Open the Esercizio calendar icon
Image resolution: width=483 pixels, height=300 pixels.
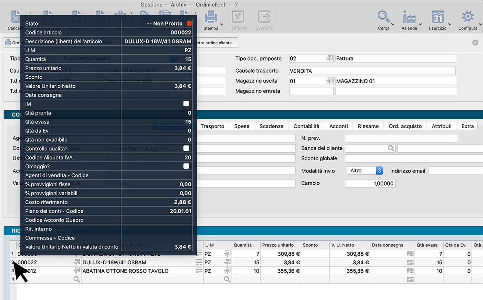tap(437, 17)
